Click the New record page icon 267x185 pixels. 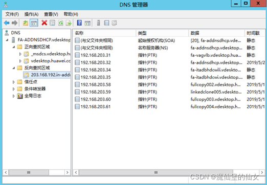[x=106, y=23]
